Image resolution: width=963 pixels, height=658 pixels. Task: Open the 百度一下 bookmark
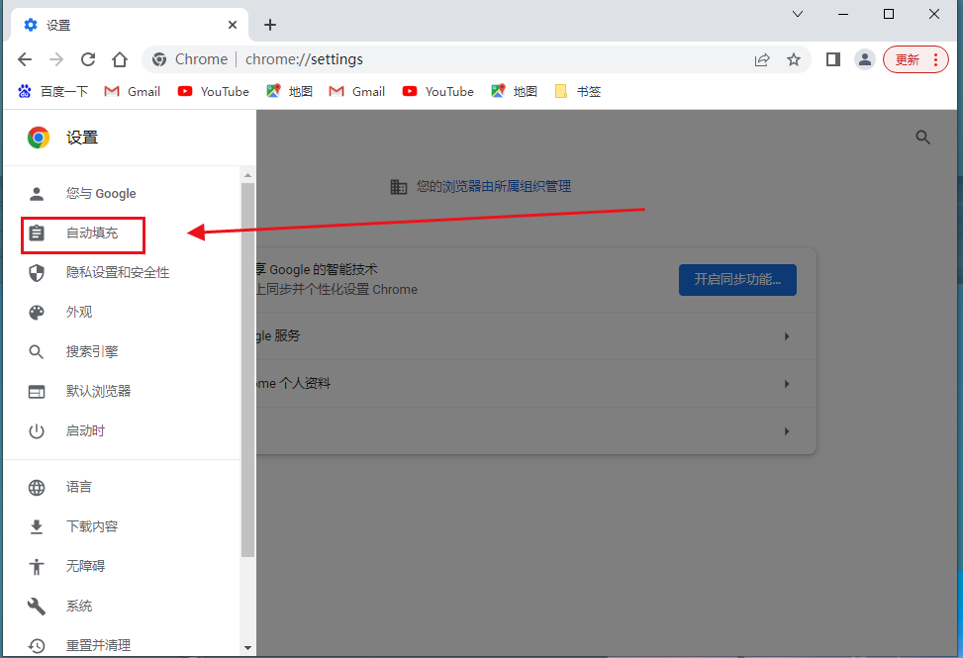pyautogui.click(x=52, y=91)
